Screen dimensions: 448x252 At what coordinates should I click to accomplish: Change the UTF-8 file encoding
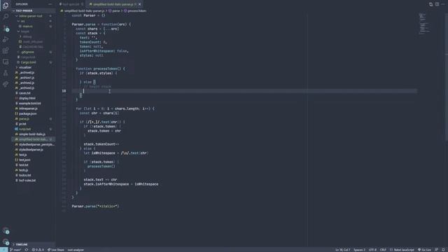(372, 250)
